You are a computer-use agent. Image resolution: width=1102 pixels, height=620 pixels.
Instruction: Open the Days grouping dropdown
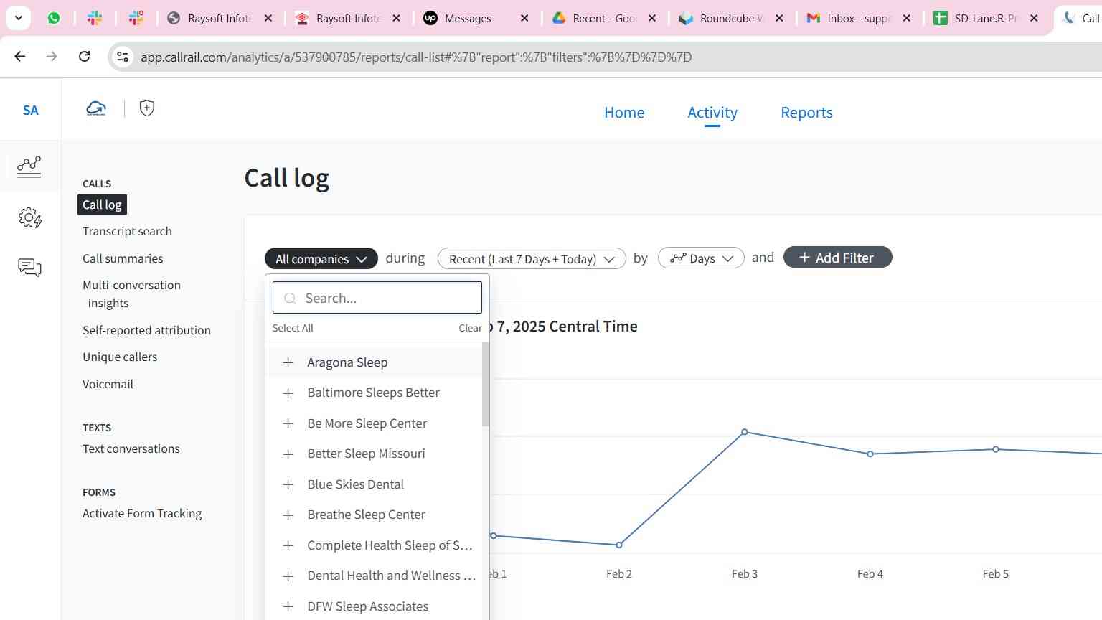click(701, 258)
